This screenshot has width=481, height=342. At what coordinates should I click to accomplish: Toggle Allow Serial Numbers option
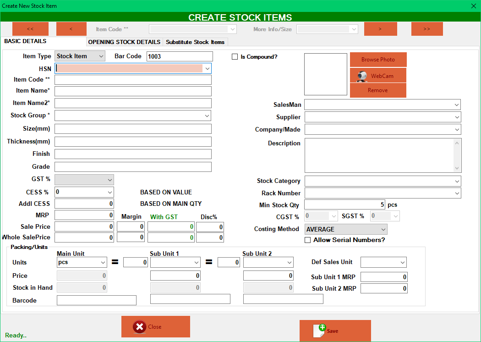pyautogui.click(x=308, y=240)
